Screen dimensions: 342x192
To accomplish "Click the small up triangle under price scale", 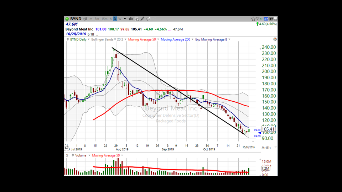I will [x=253, y=142].
